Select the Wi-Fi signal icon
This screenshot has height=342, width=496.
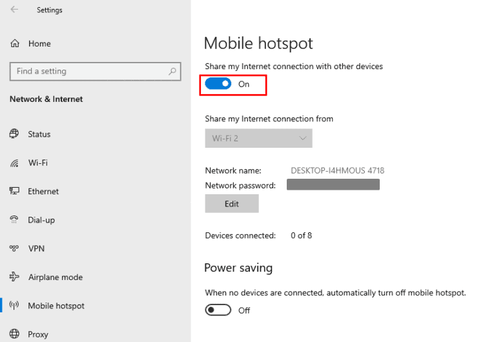pyautogui.click(x=14, y=163)
